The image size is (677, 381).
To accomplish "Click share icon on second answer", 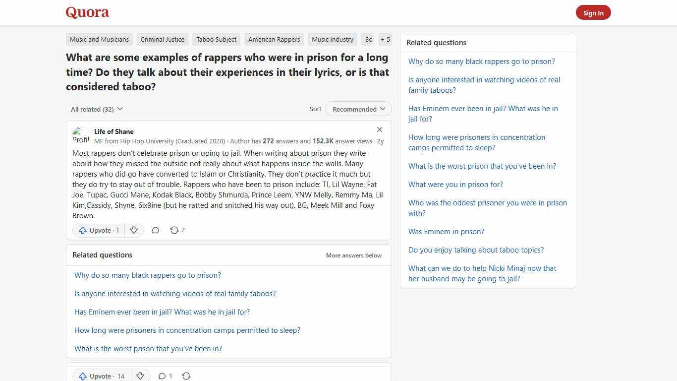I will (186, 376).
